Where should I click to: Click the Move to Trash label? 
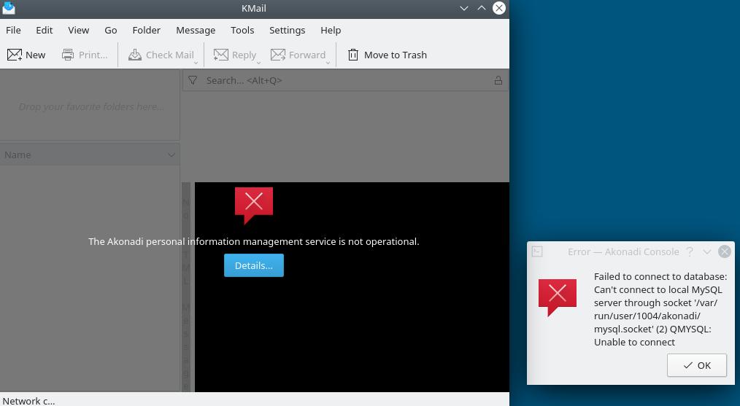click(396, 55)
